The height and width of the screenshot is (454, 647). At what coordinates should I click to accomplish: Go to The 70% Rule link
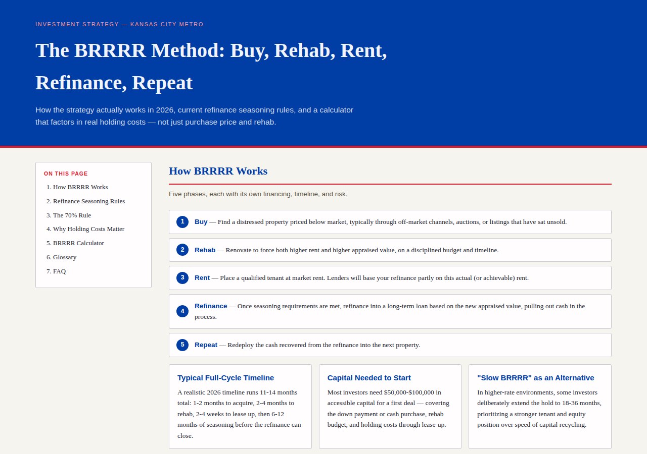[x=72, y=215]
